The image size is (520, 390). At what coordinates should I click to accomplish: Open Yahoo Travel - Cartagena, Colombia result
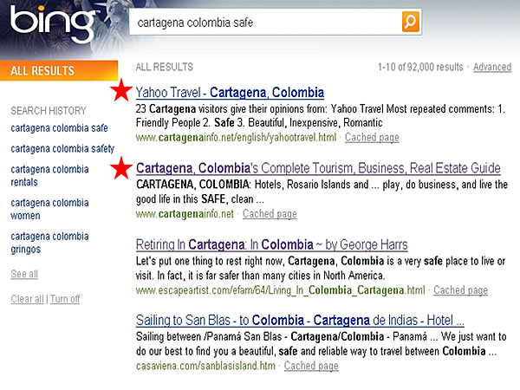(230, 92)
